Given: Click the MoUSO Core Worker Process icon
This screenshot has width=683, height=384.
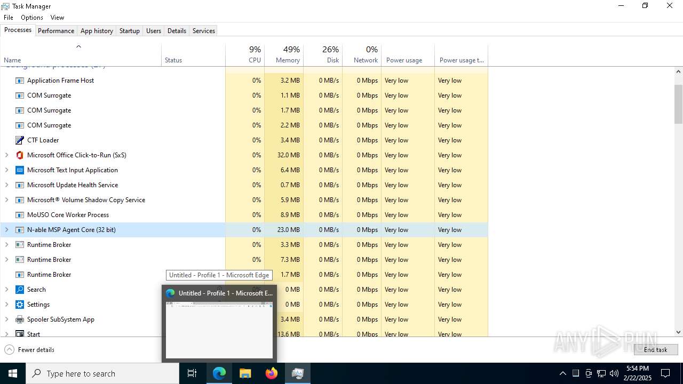Looking at the screenshot, I should tap(20, 215).
